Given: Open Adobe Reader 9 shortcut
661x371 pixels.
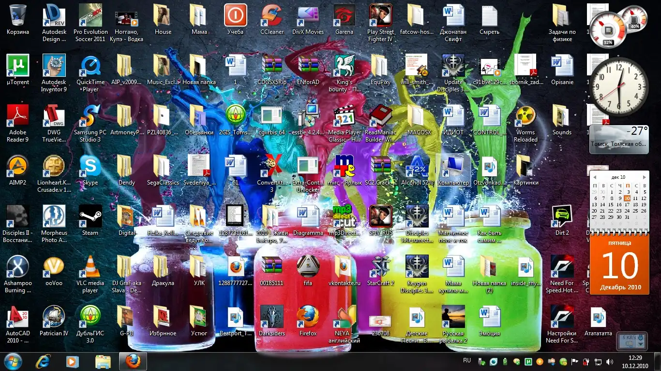Looking at the screenshot, I should (18, 116).
